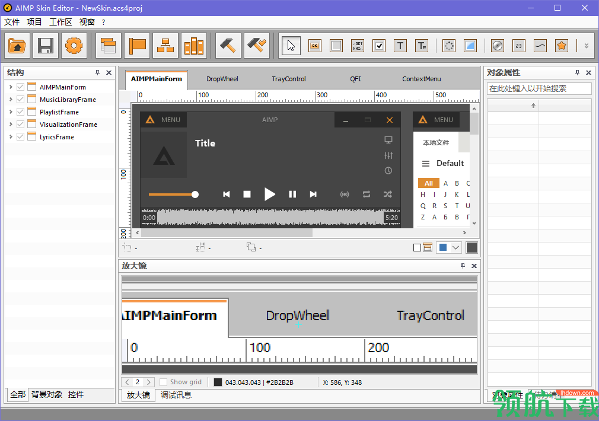The height and width of the screenshot is (421, 599).
Task: Select the T text control tool
Action: point(400,46)
